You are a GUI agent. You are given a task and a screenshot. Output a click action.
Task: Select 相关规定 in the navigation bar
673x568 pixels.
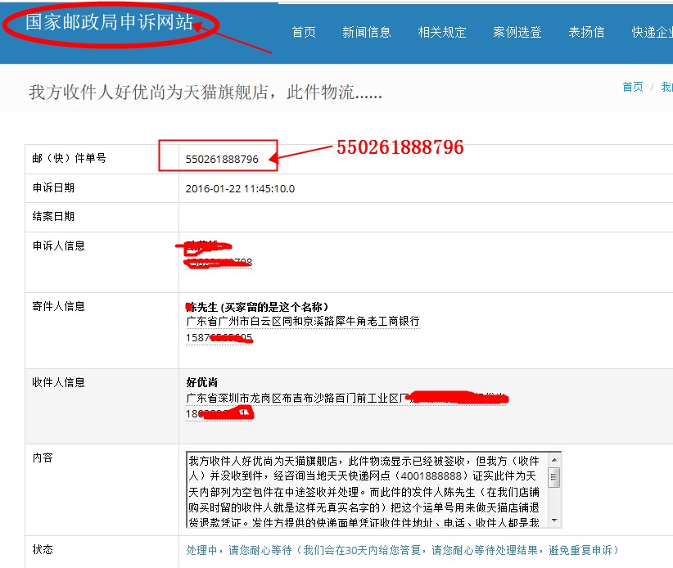click(x=441, y=31)
